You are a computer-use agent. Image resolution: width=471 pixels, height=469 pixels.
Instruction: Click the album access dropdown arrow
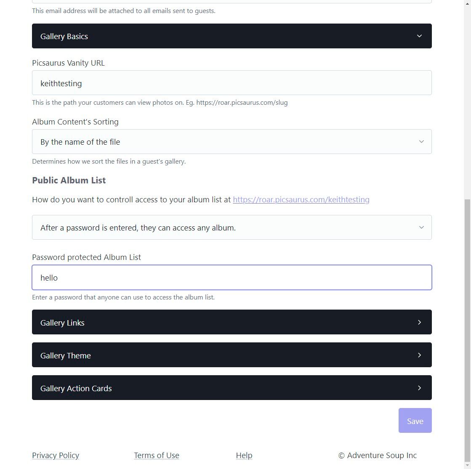pos(421,228)
